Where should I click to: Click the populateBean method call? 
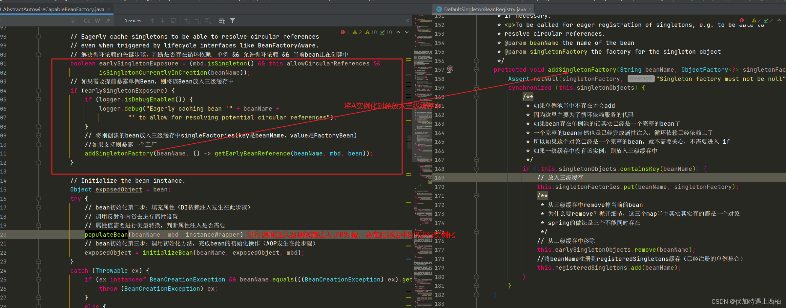106,235
